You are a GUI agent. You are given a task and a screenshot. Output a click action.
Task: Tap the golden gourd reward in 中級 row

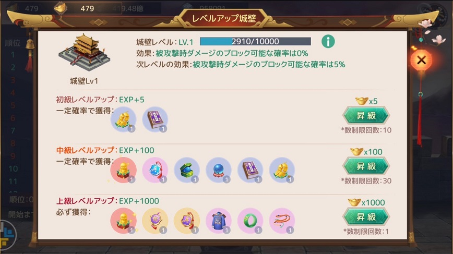pos(282,171)
